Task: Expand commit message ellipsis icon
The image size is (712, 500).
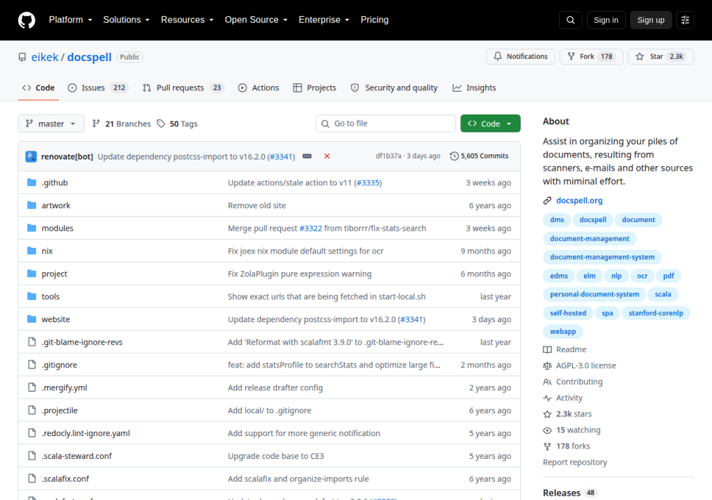Action: 307,156
